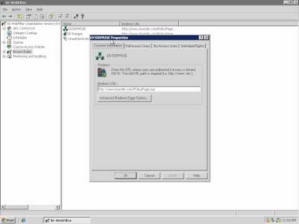Image resolution: width=299 pixels, height=224 pixels.
Task: Select the Monitoring and Auditing icon
Action: click(9, 57)
